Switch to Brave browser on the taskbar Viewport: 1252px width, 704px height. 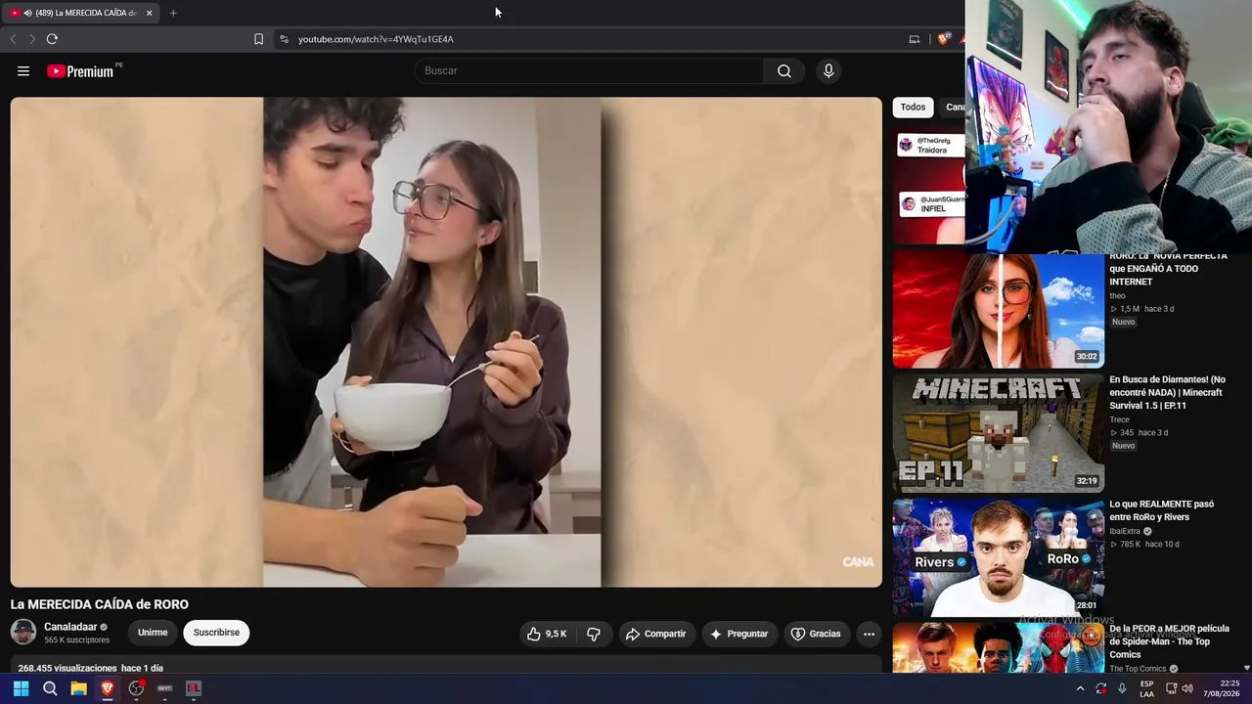point(108,688)
